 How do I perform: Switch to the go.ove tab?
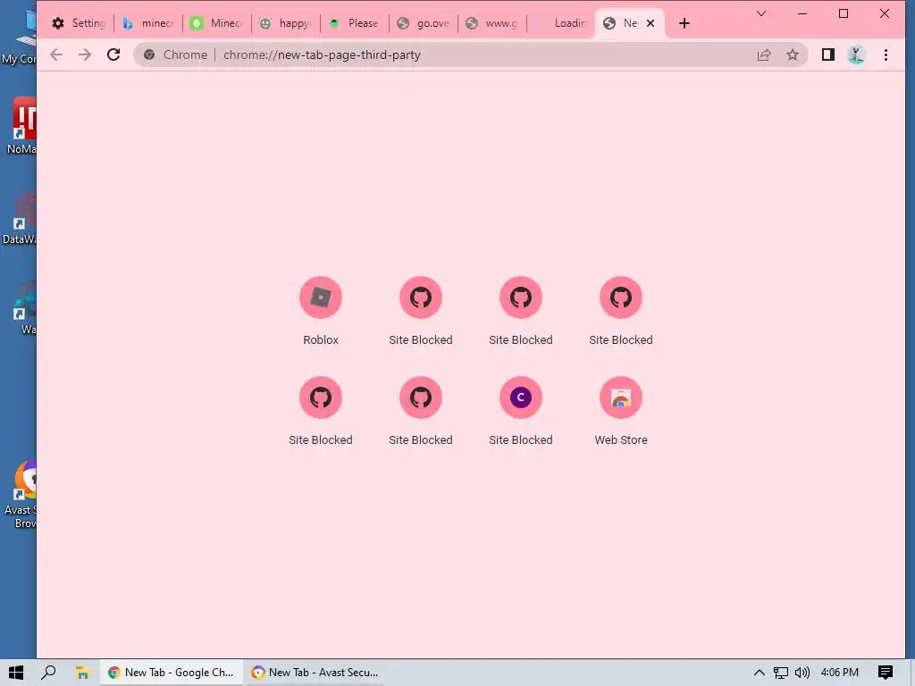coord(424,23)
